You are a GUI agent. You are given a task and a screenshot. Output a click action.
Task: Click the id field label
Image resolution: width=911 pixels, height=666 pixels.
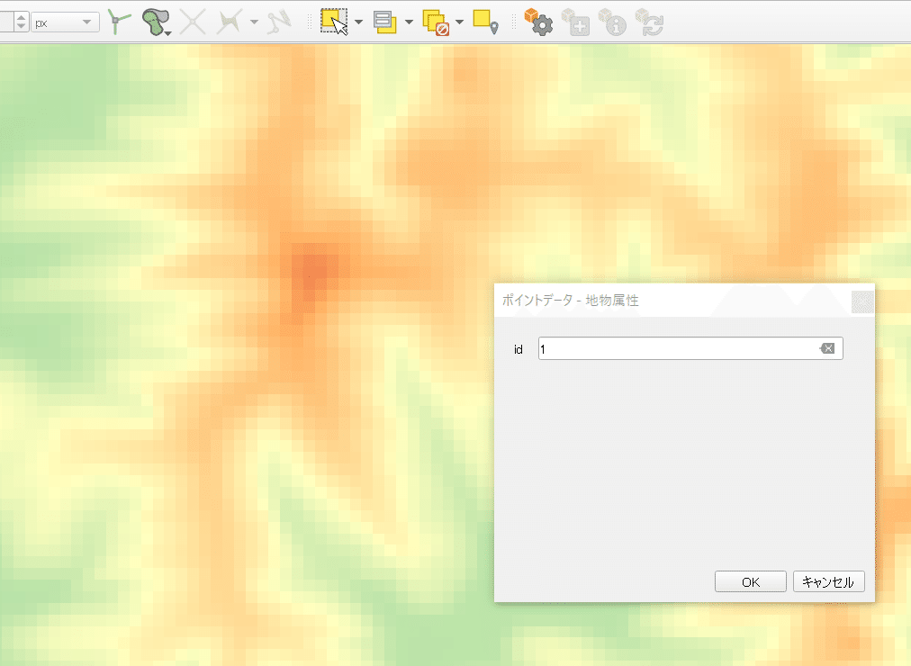519,349
